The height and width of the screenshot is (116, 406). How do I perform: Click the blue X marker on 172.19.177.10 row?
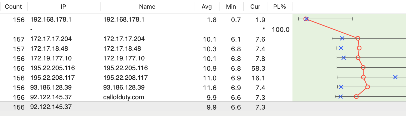(x=344, y=58)
